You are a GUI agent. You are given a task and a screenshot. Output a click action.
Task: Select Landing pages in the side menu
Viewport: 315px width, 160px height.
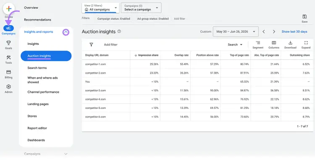point(38,104)
